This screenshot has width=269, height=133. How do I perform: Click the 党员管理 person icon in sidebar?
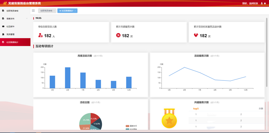point(3,34)
